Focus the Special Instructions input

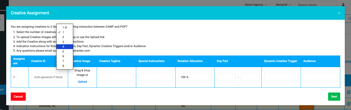[x=156, y=77]
